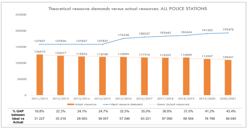This screenshot has height=130, width=250.
Task: Click the 37,0% gap percentage cell
Action: (188, 111)
